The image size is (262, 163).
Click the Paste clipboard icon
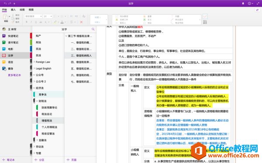[6, 17]
